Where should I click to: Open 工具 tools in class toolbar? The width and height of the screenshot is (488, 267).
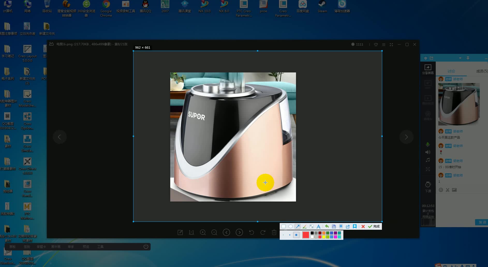tap(100, 247)
